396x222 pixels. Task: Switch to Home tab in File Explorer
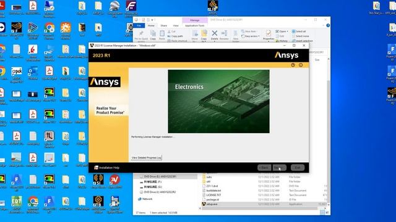[151, 25]
